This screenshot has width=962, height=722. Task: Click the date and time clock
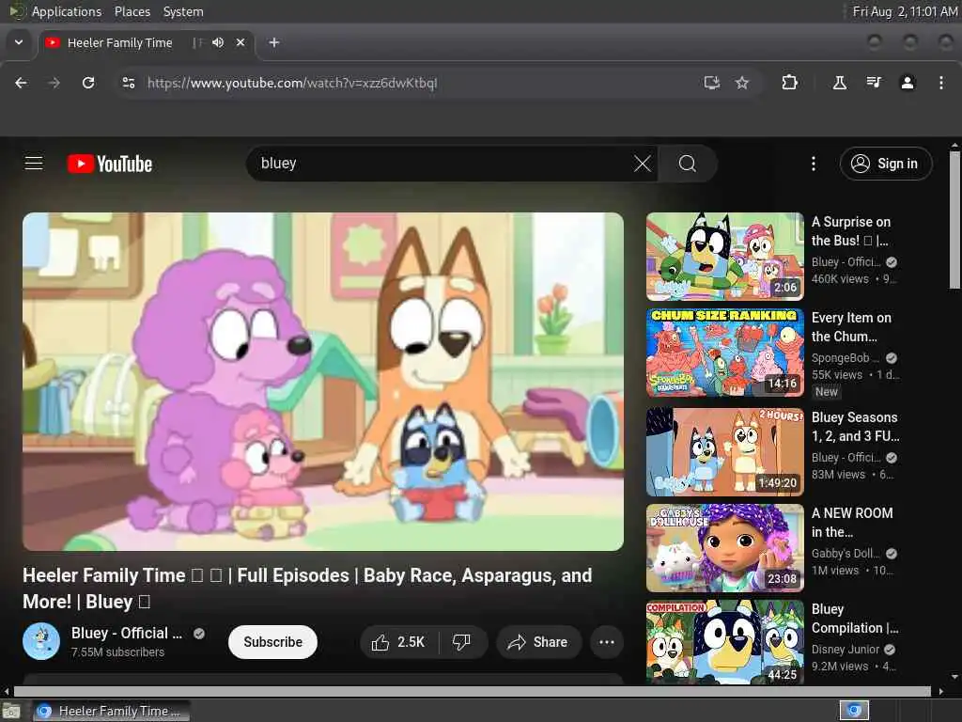[905, 11]
